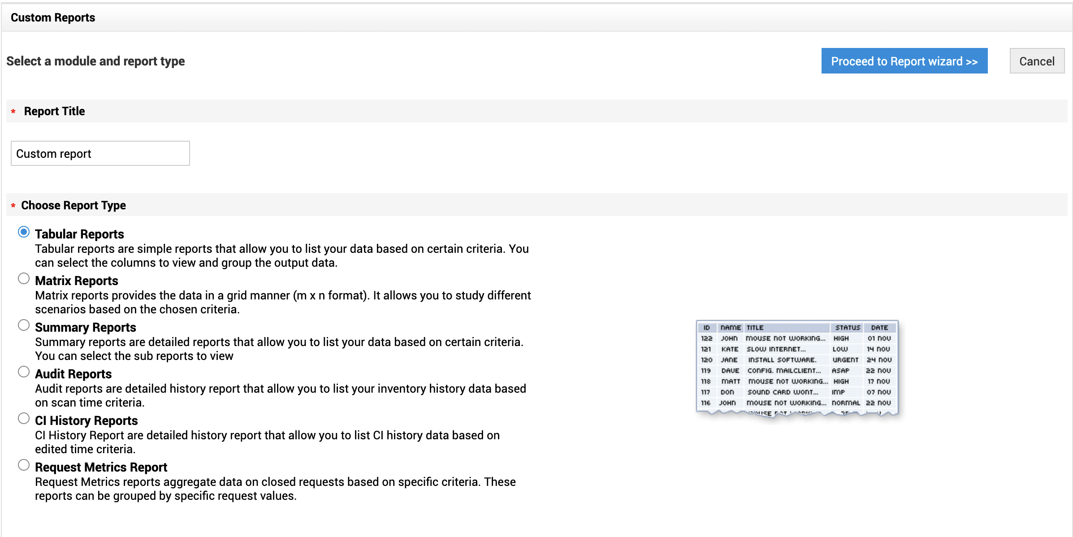The image size is (1073, 537).
Task: Select the CI History Reports option
Action: click(x=24, y=418)
